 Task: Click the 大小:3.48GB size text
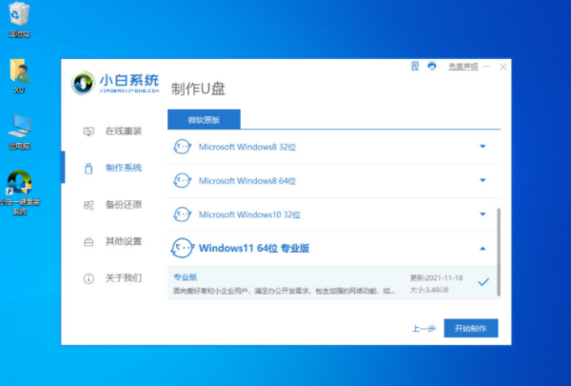pos(429,290)
